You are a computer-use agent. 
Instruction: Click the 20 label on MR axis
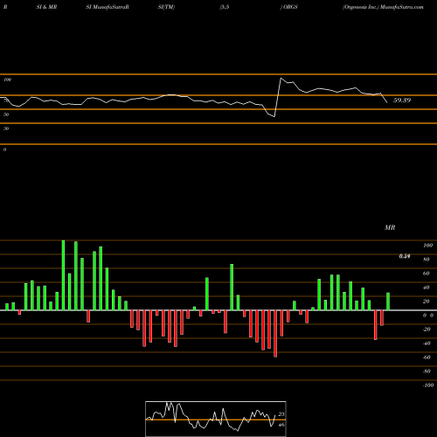(x=427, y=302)
